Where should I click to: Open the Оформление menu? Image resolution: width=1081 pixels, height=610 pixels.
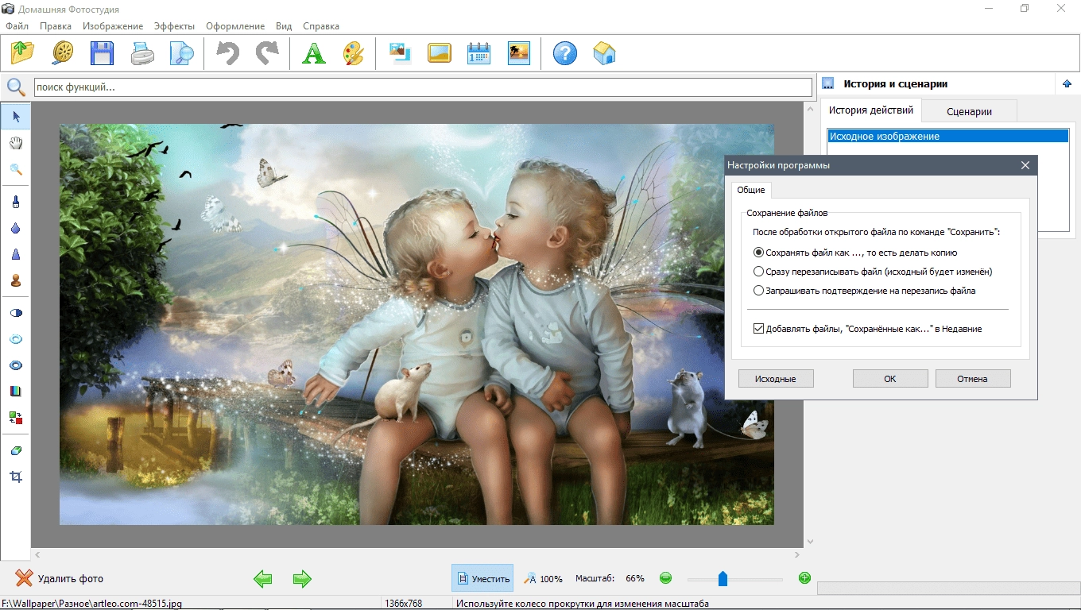235,26
